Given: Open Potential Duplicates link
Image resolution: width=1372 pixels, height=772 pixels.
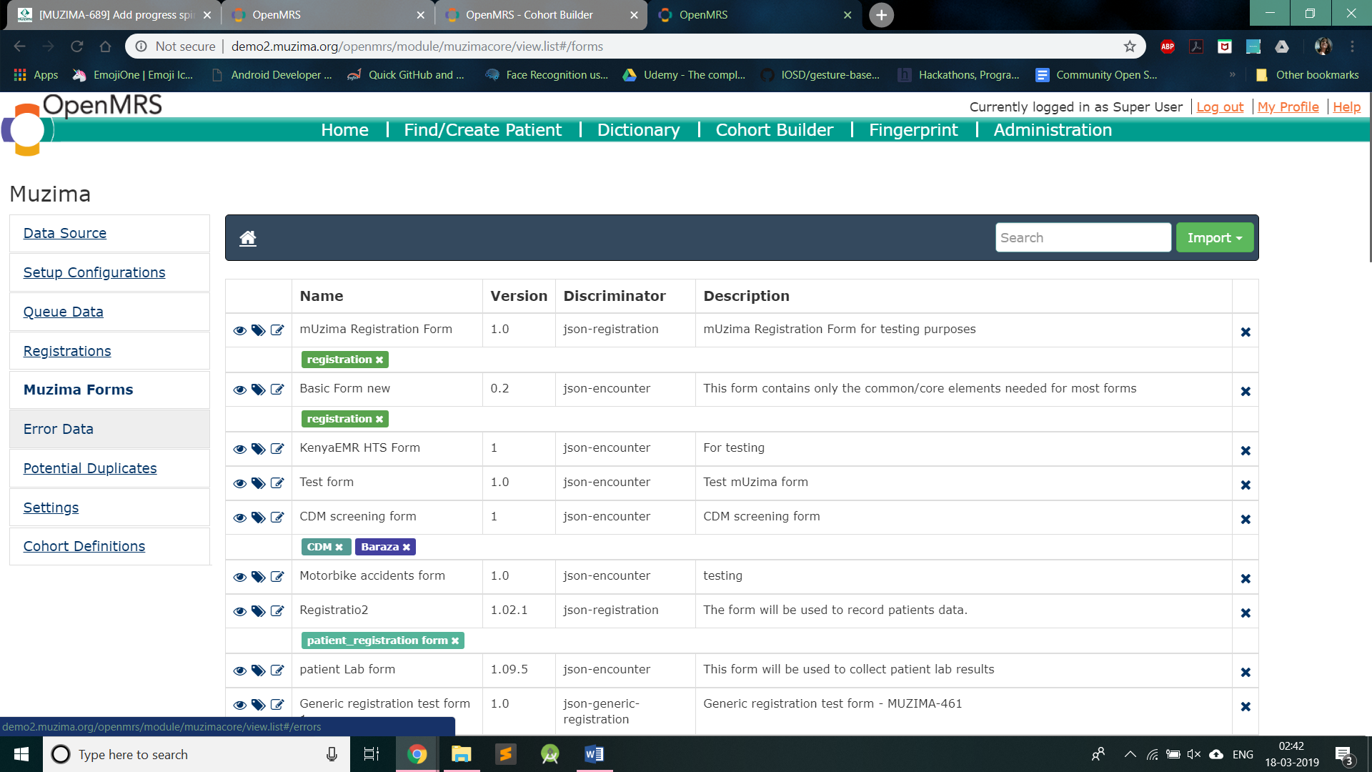Looking at the screenshot, I should point(90,468).
